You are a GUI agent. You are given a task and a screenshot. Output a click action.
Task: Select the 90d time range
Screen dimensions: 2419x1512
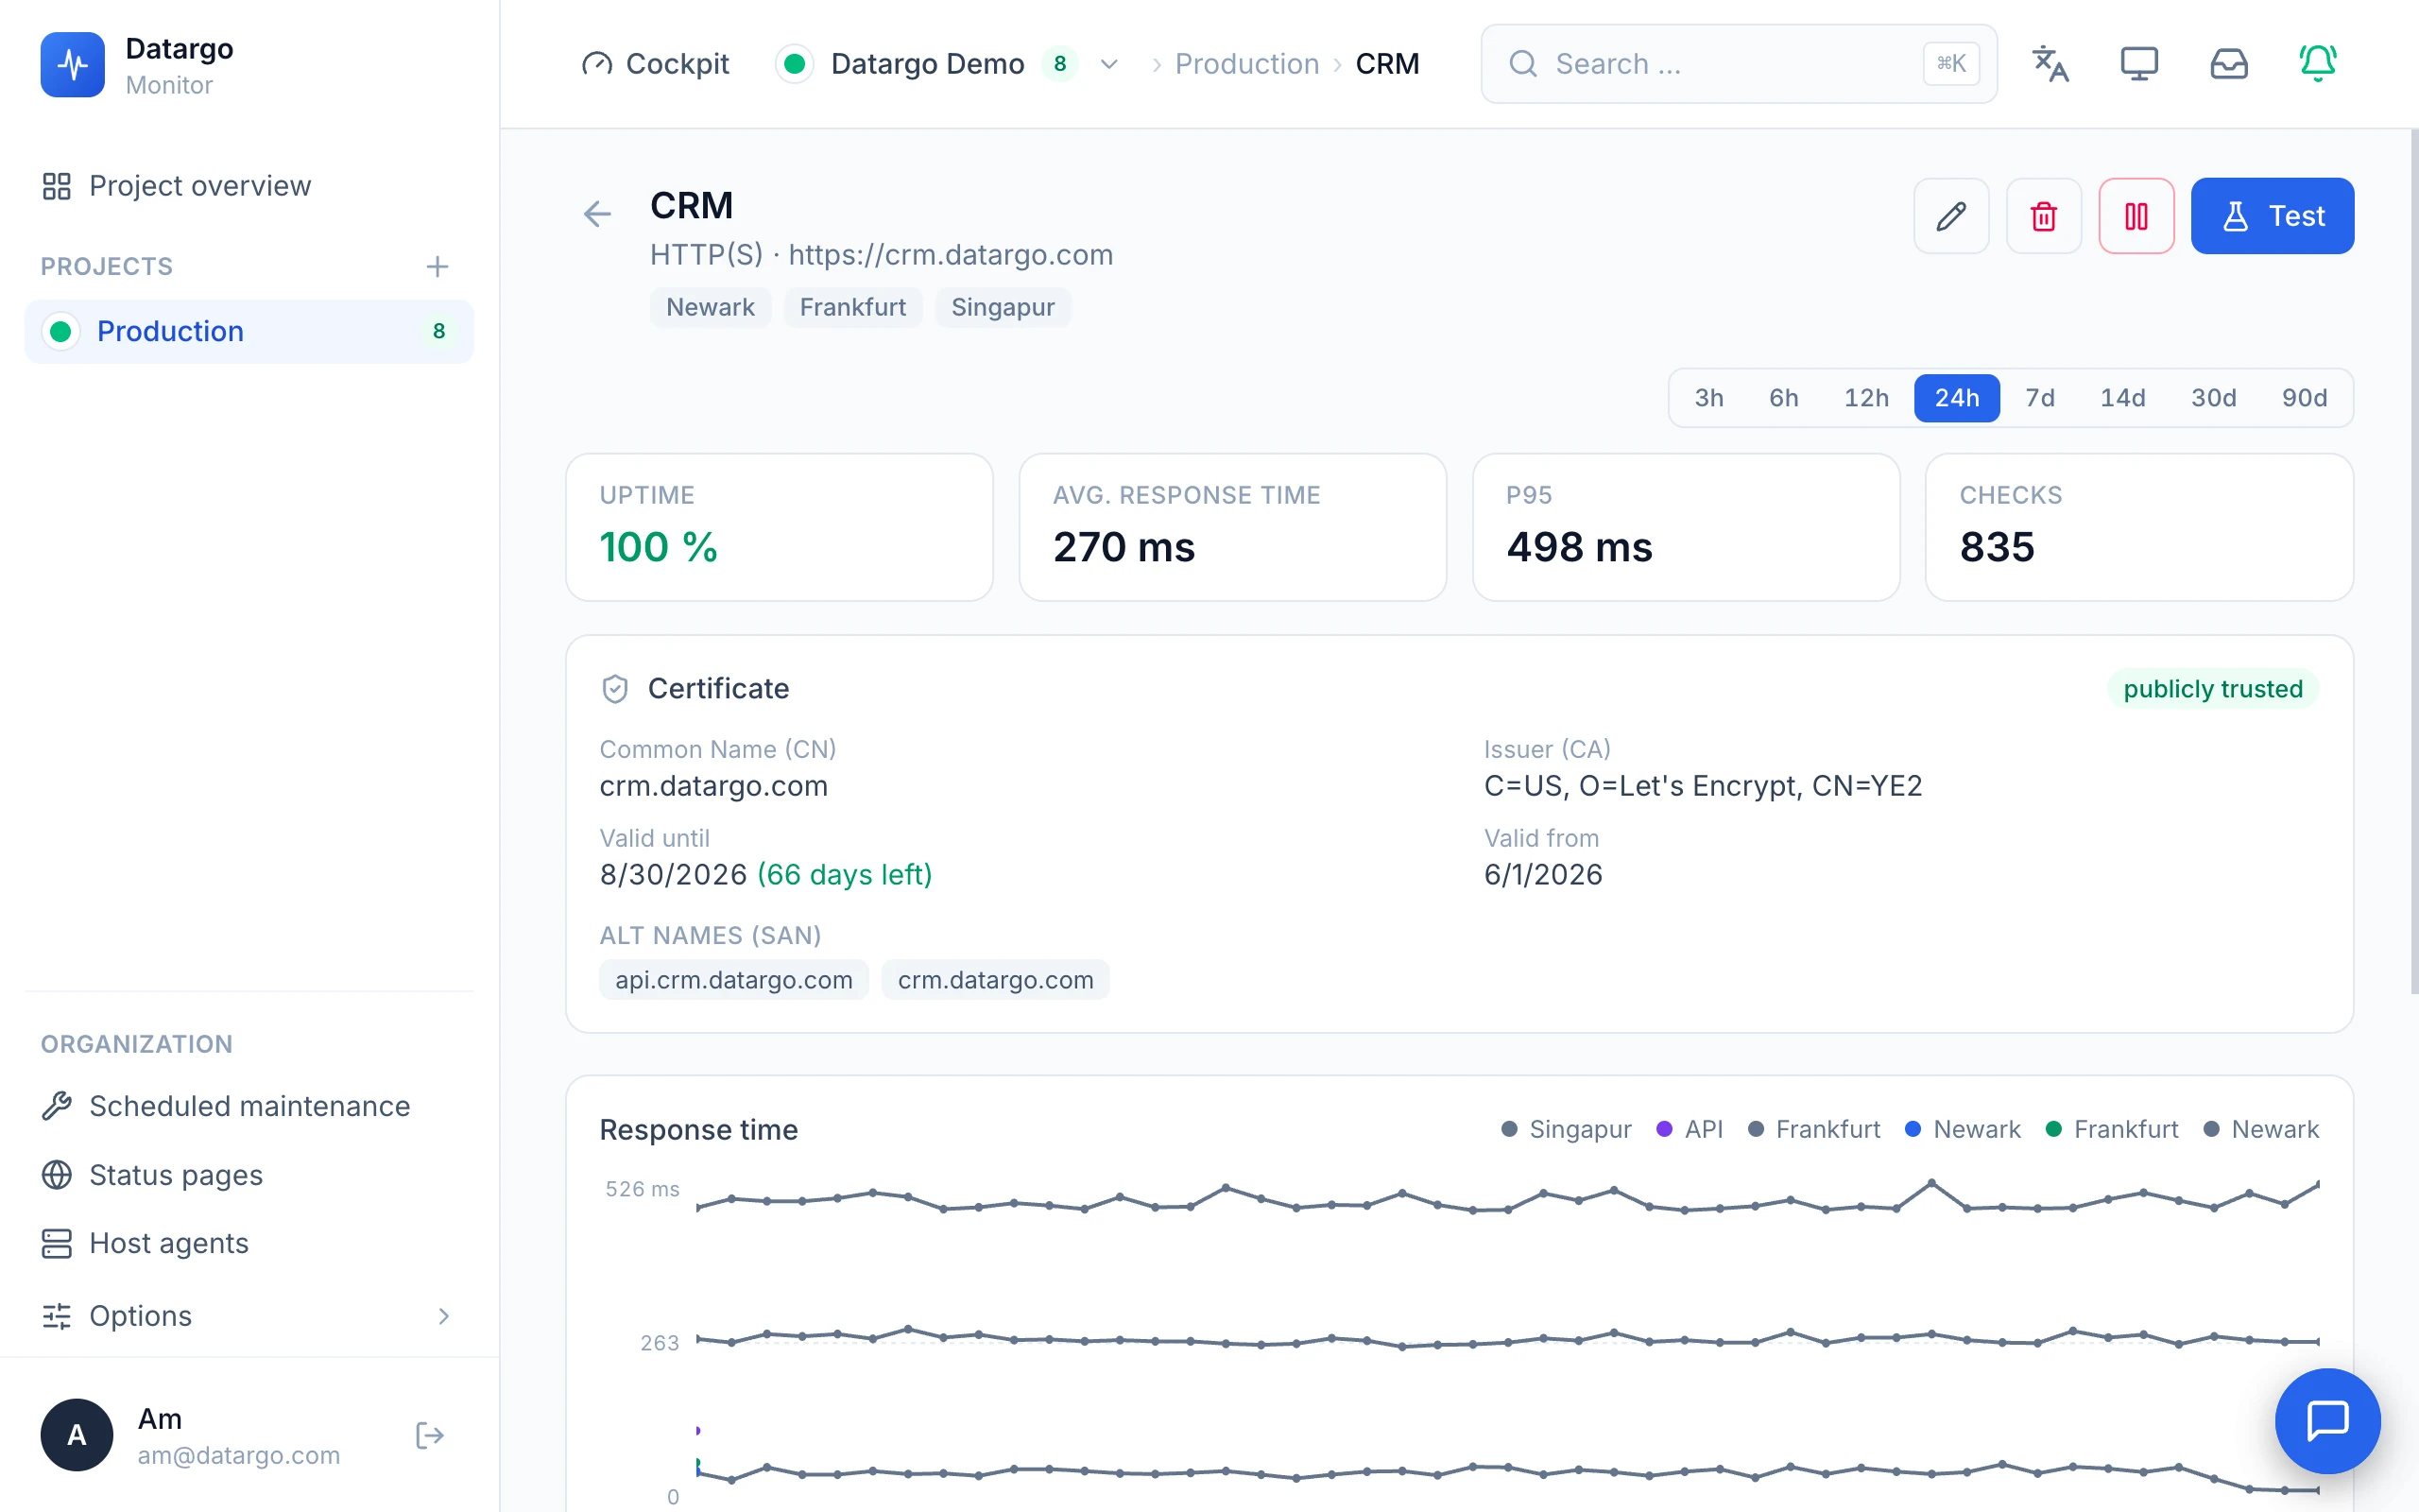[x=2304, y=398]
